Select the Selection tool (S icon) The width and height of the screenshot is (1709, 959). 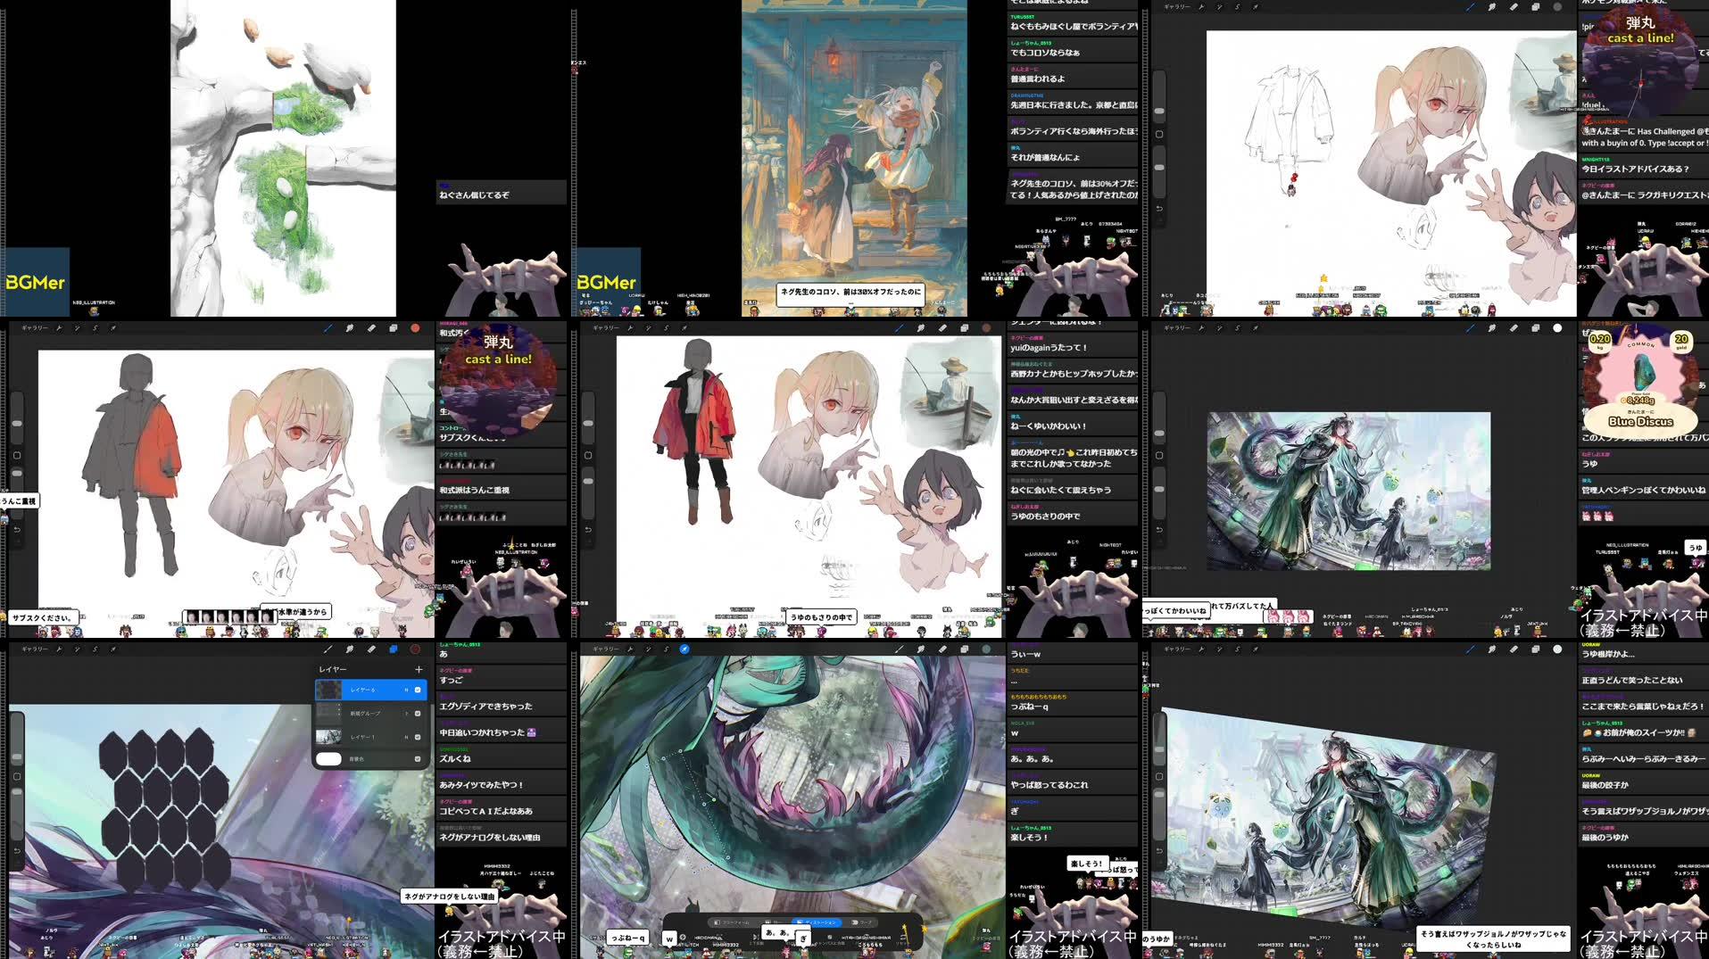[95, 649]
